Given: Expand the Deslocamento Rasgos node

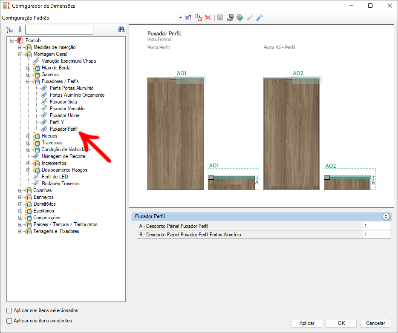Looking at the screenshot, I should 28,170.
